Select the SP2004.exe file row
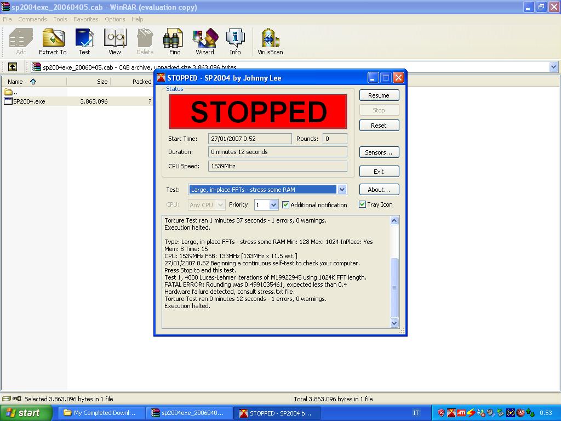This screenshot has width=561, height=421. (77, 101)
